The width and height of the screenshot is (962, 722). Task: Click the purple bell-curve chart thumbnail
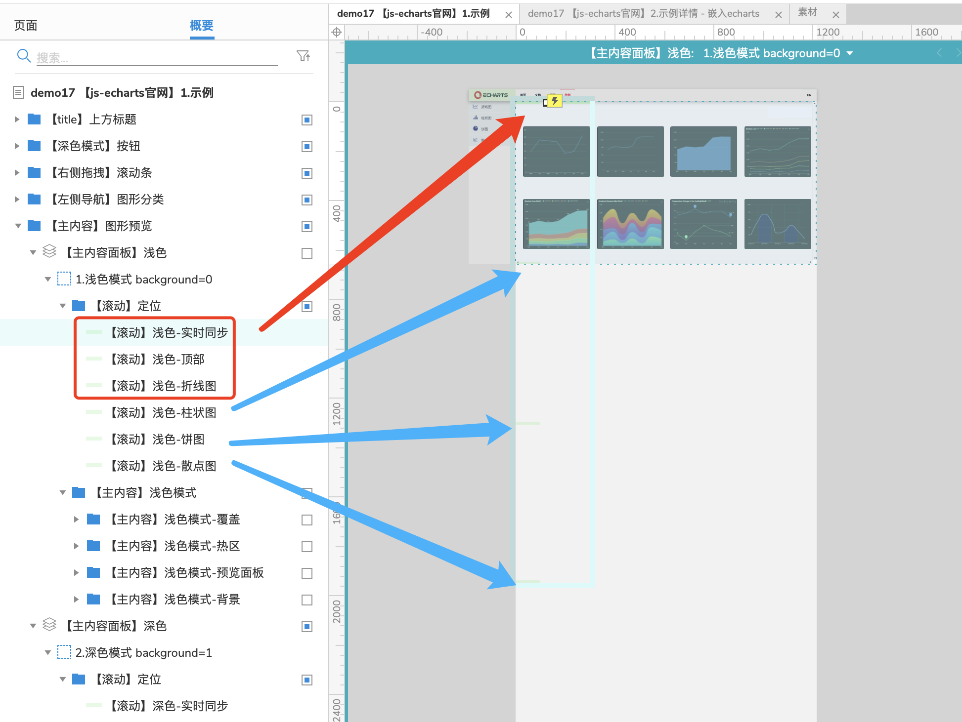pos(778,224)
